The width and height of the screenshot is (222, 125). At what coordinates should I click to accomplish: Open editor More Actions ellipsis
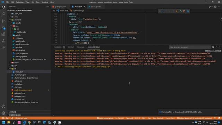point(219,7)
